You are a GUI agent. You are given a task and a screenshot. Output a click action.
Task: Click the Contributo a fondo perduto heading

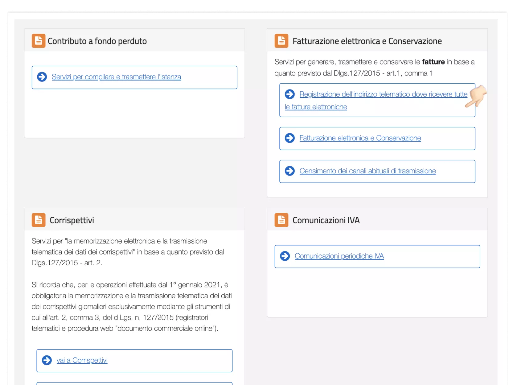tap(97, 41)
